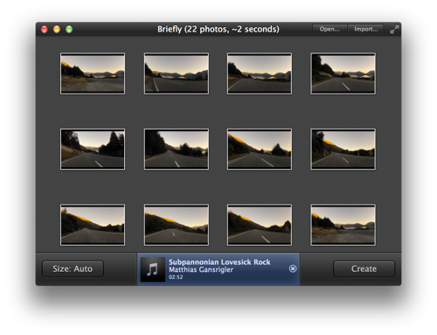Click the Create button
Image resolution: width=437 pixels, height=335 pixels.
pyautogui.click(x=364, y=269)
